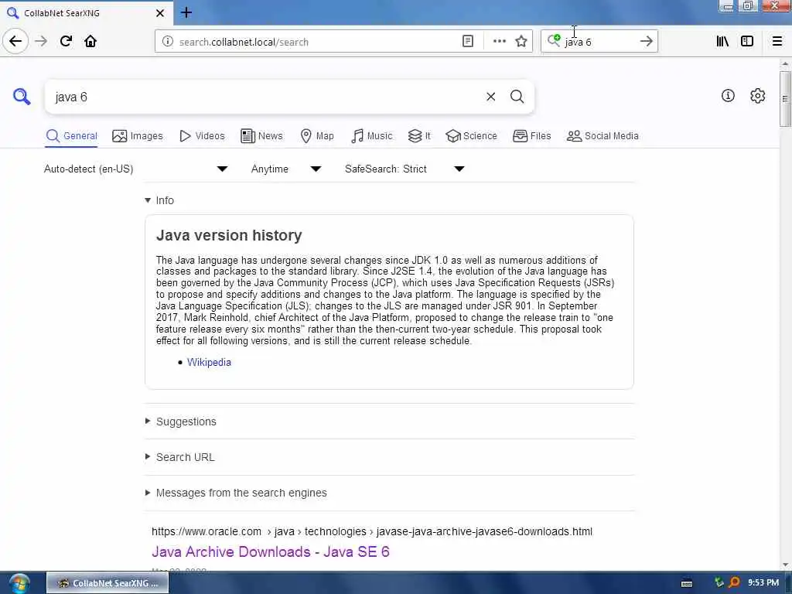The width and height of the screenshot is (792, 594).
Task: Open the Wikipedia link
Action: [x=209, y=362]
